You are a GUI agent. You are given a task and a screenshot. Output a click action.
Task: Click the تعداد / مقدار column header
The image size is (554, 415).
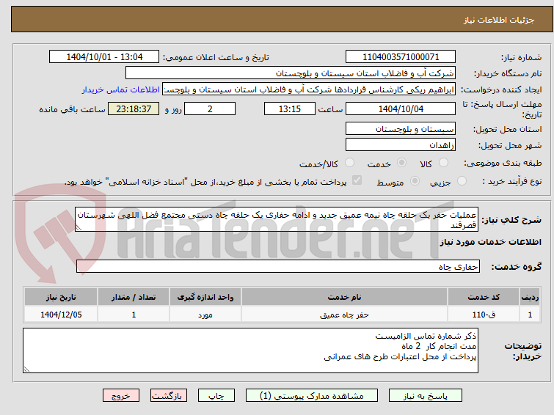134,297
